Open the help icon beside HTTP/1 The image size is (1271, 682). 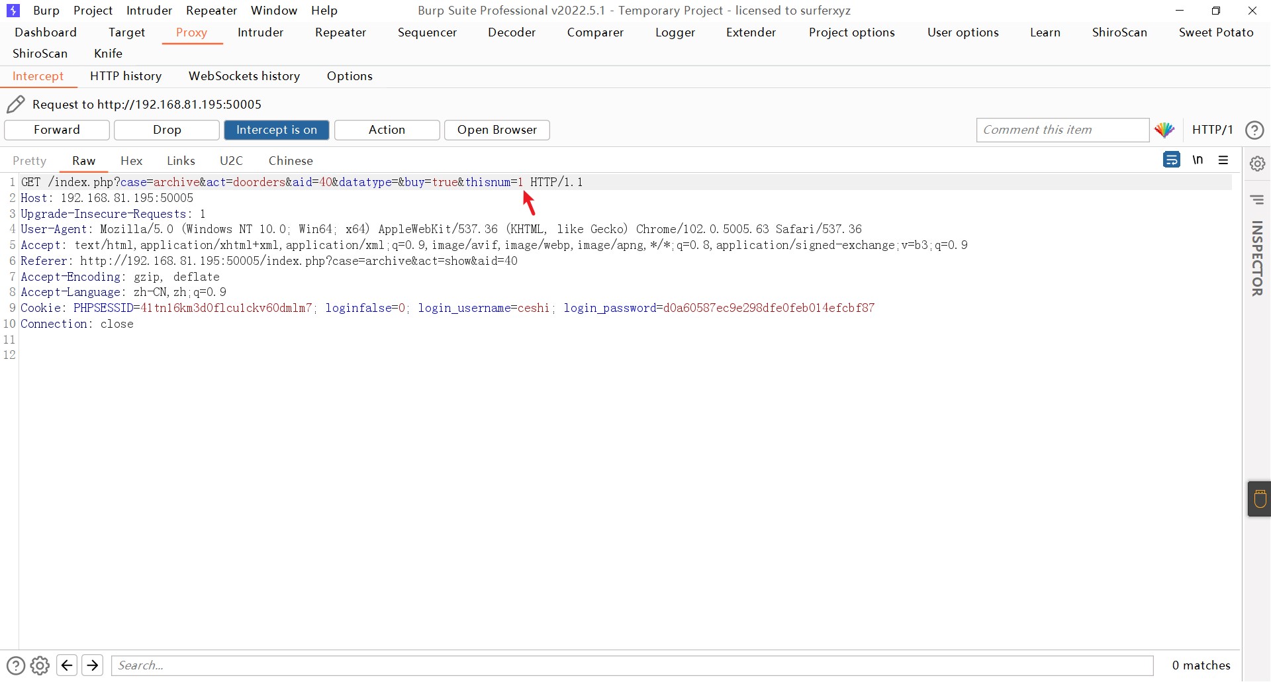pos(1254,130)
